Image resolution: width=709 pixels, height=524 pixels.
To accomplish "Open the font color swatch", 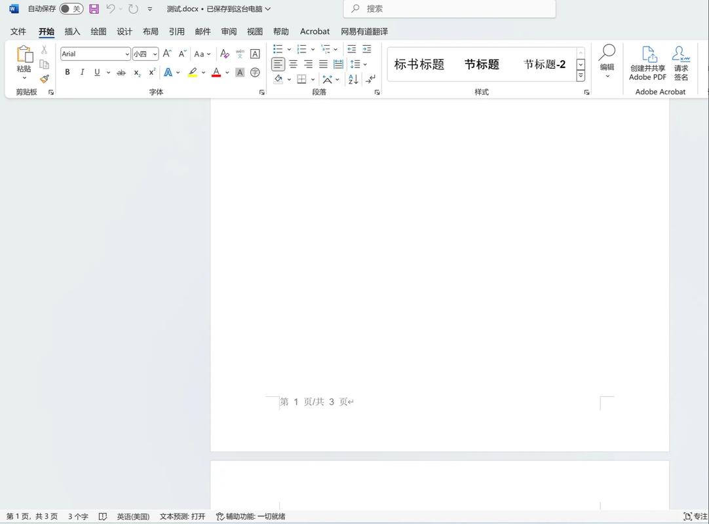I will (216, 72).
